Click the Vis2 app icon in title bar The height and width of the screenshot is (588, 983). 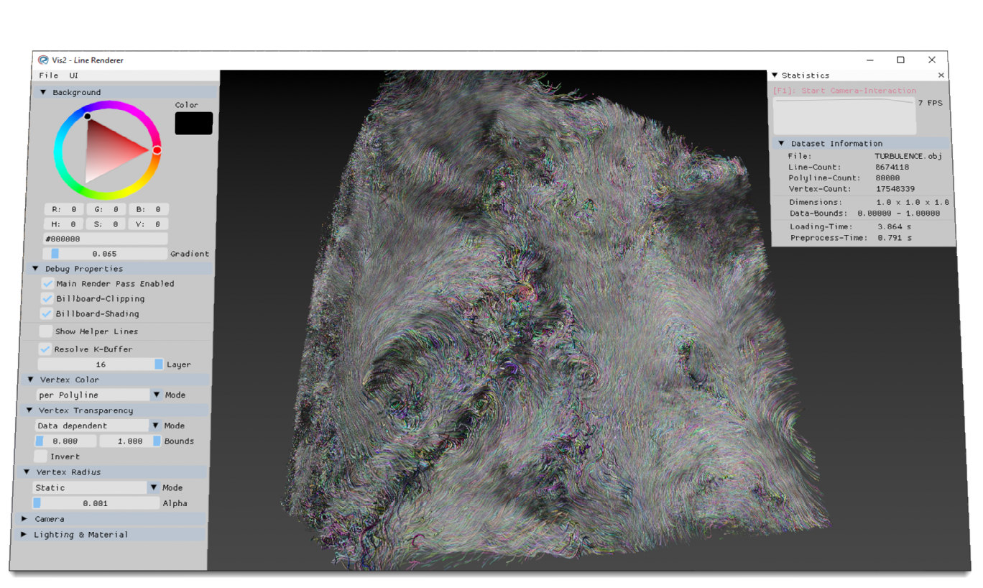[x=43, y=60]
